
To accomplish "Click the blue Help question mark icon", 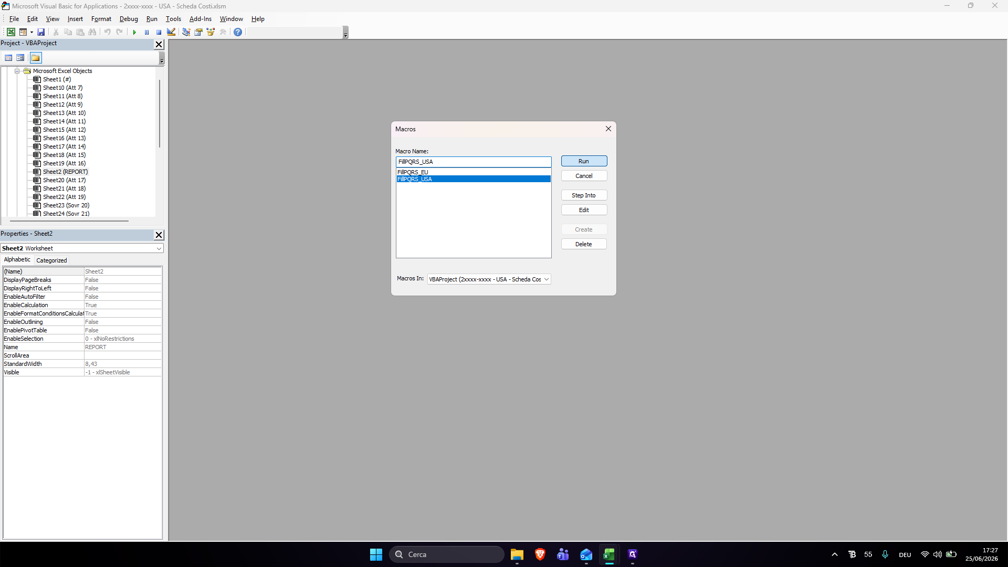I will (x=238, y=32).
